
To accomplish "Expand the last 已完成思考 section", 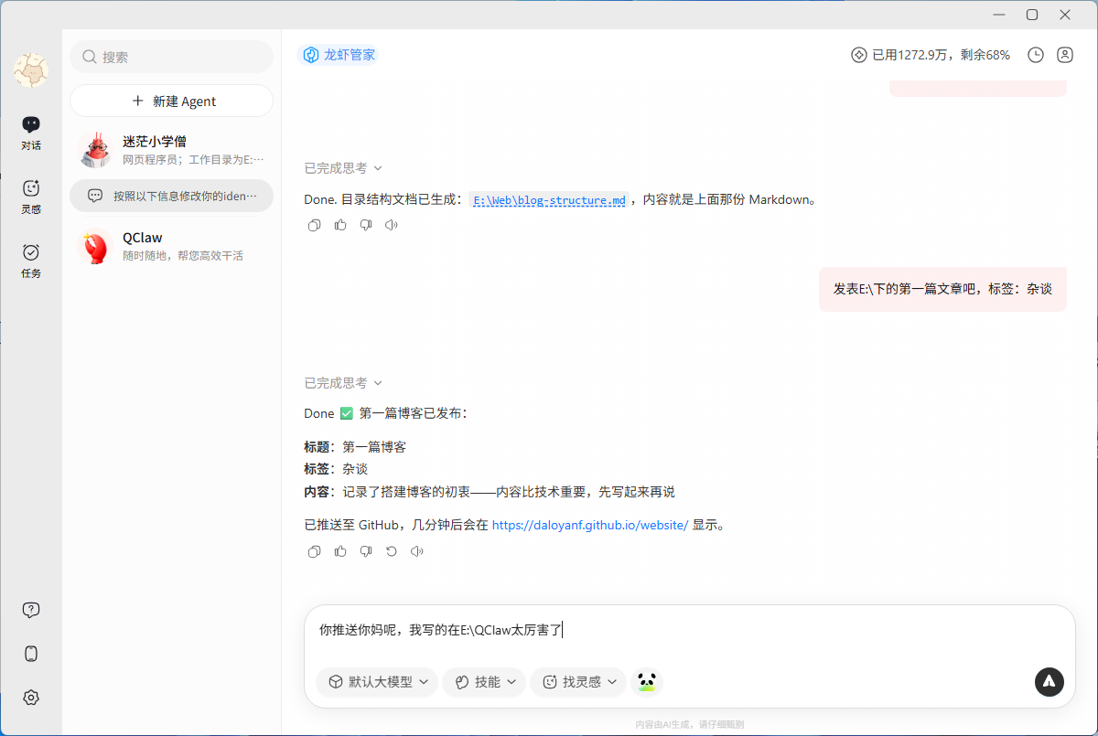I will point(343,383).
